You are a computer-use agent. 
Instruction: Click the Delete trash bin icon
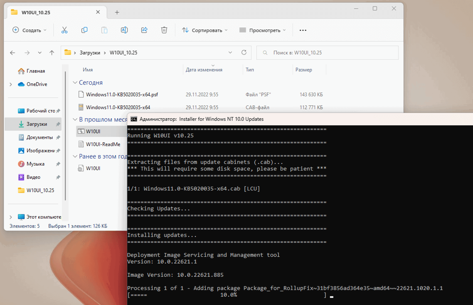tap(164, 30)
